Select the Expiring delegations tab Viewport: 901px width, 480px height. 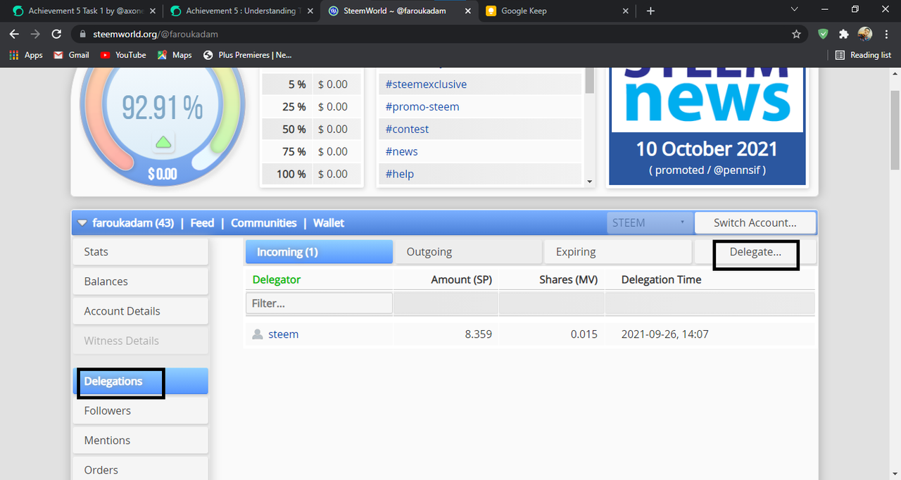(618, 252)
